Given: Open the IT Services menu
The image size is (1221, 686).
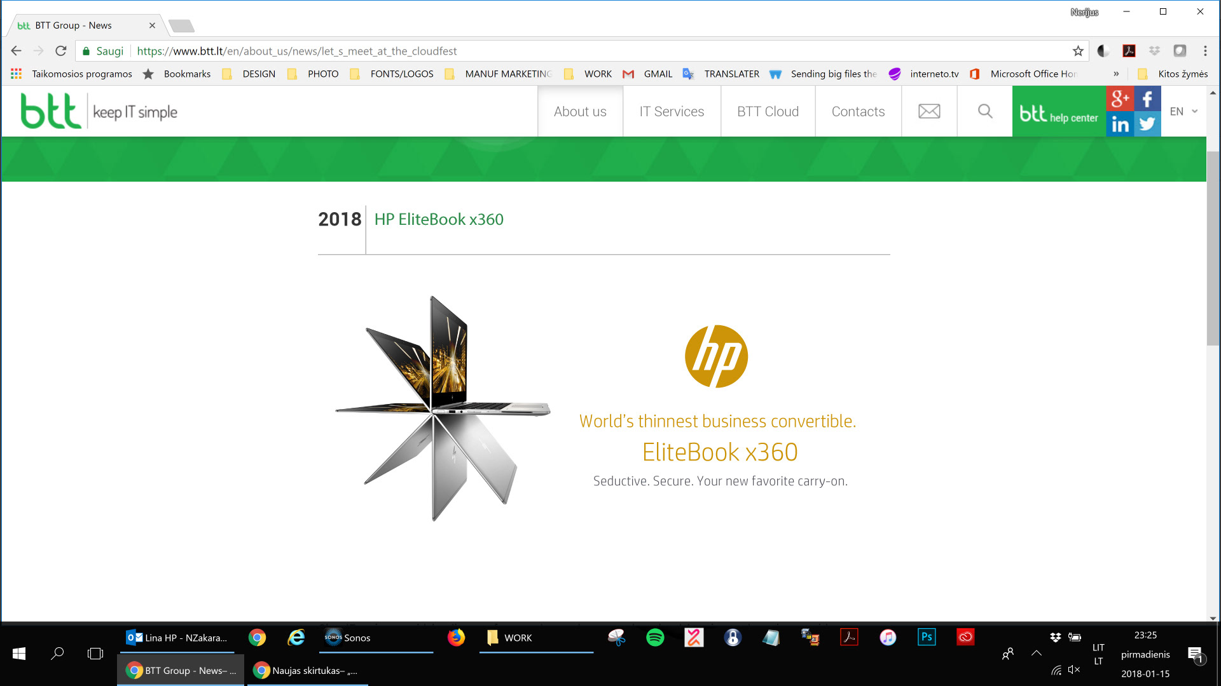Looking at the screenshot, I should click(x=672, y=111).
